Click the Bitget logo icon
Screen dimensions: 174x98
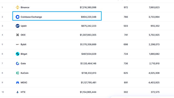[18, 54]
